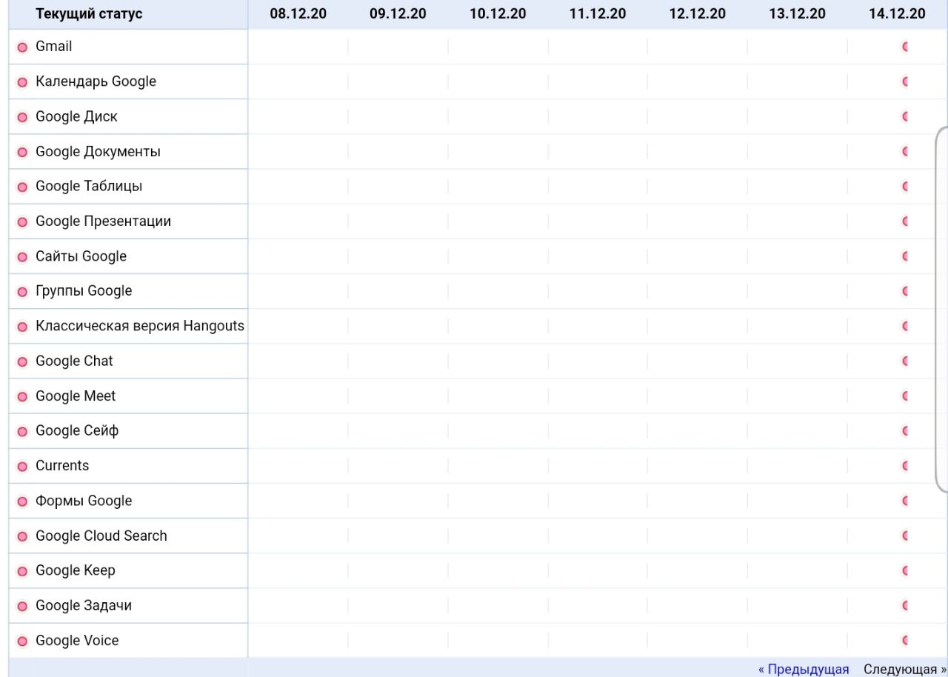Click status dot next to Google Cloud Search
Image resolution: width=948 pixels, height=677 pixels.
22,536
